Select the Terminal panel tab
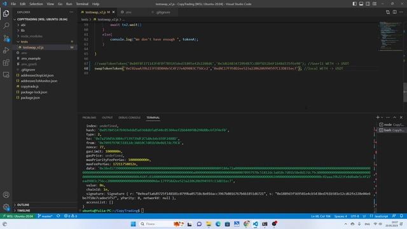 [x=153, y=118]
